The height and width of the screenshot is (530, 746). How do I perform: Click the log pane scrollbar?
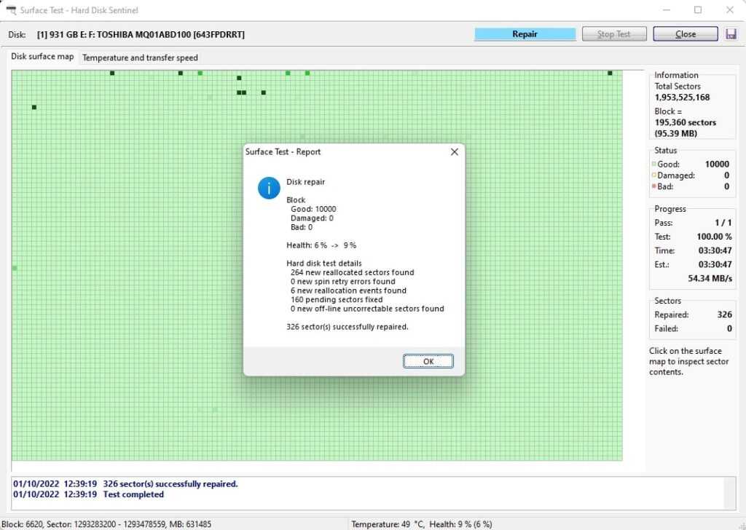click(729, 493)
